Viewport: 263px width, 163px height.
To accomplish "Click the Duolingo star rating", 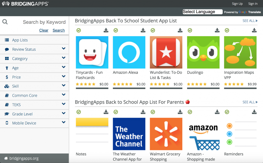I will (197, 84).
